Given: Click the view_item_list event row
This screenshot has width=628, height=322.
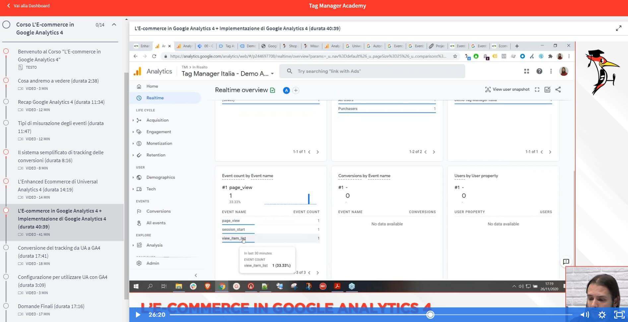Looking at the screenshot, I should tap(271, 238).
